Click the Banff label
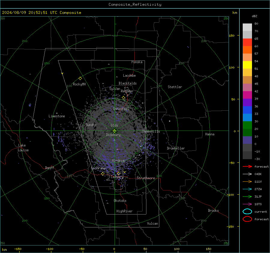The image size is (270, 253). pyautogui.click(x=49, y=168)
